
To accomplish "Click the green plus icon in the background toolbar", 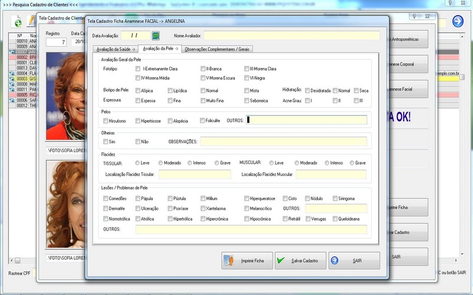I will click(18, 22).
